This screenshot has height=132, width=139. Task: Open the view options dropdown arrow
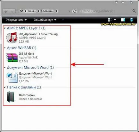point(115,20)
